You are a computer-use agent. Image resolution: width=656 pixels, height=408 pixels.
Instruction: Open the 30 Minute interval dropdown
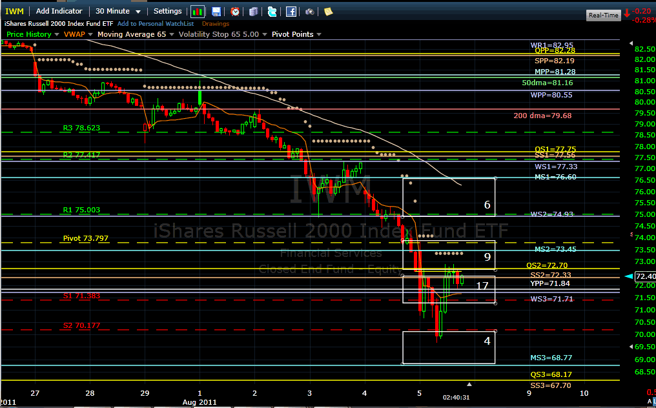(x=118, y=11)
